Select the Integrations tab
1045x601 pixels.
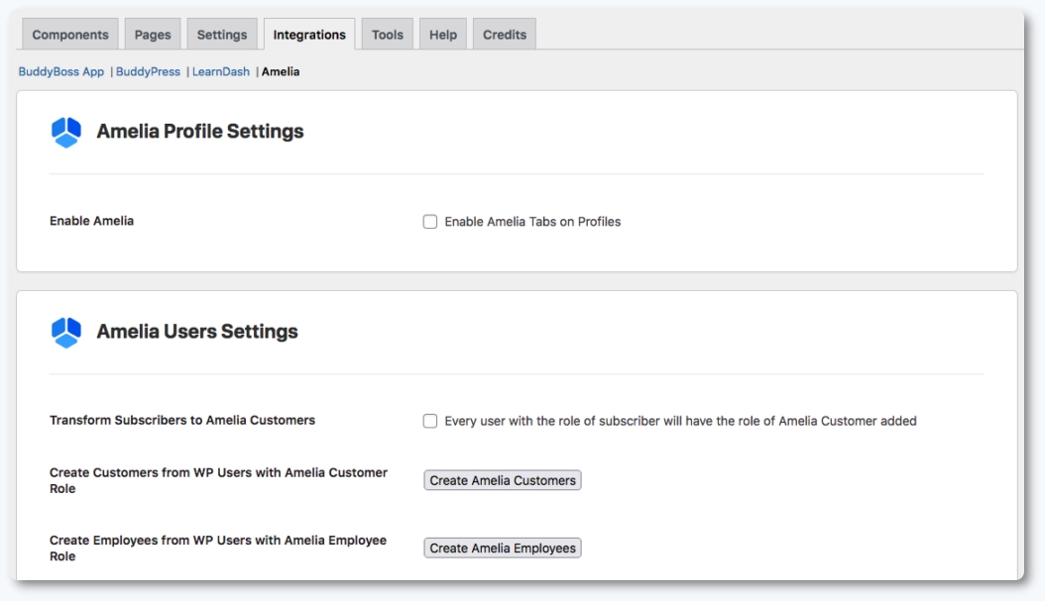tap(309, 33)
